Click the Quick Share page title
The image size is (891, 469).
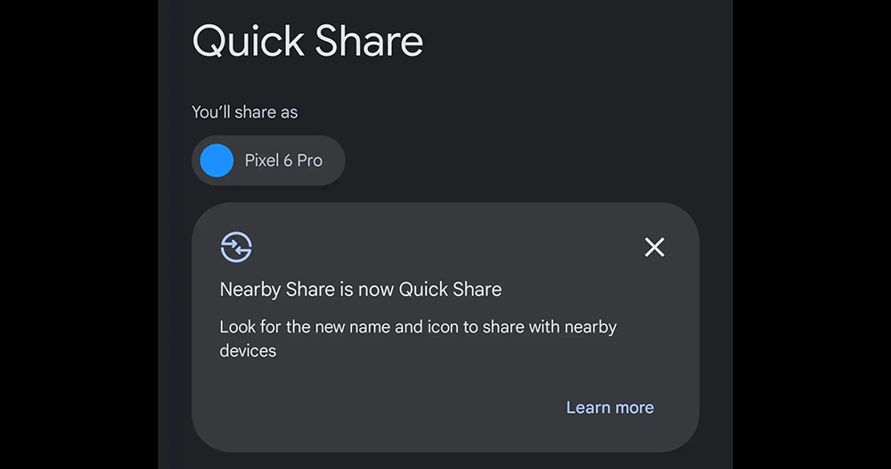coord(307,42)
